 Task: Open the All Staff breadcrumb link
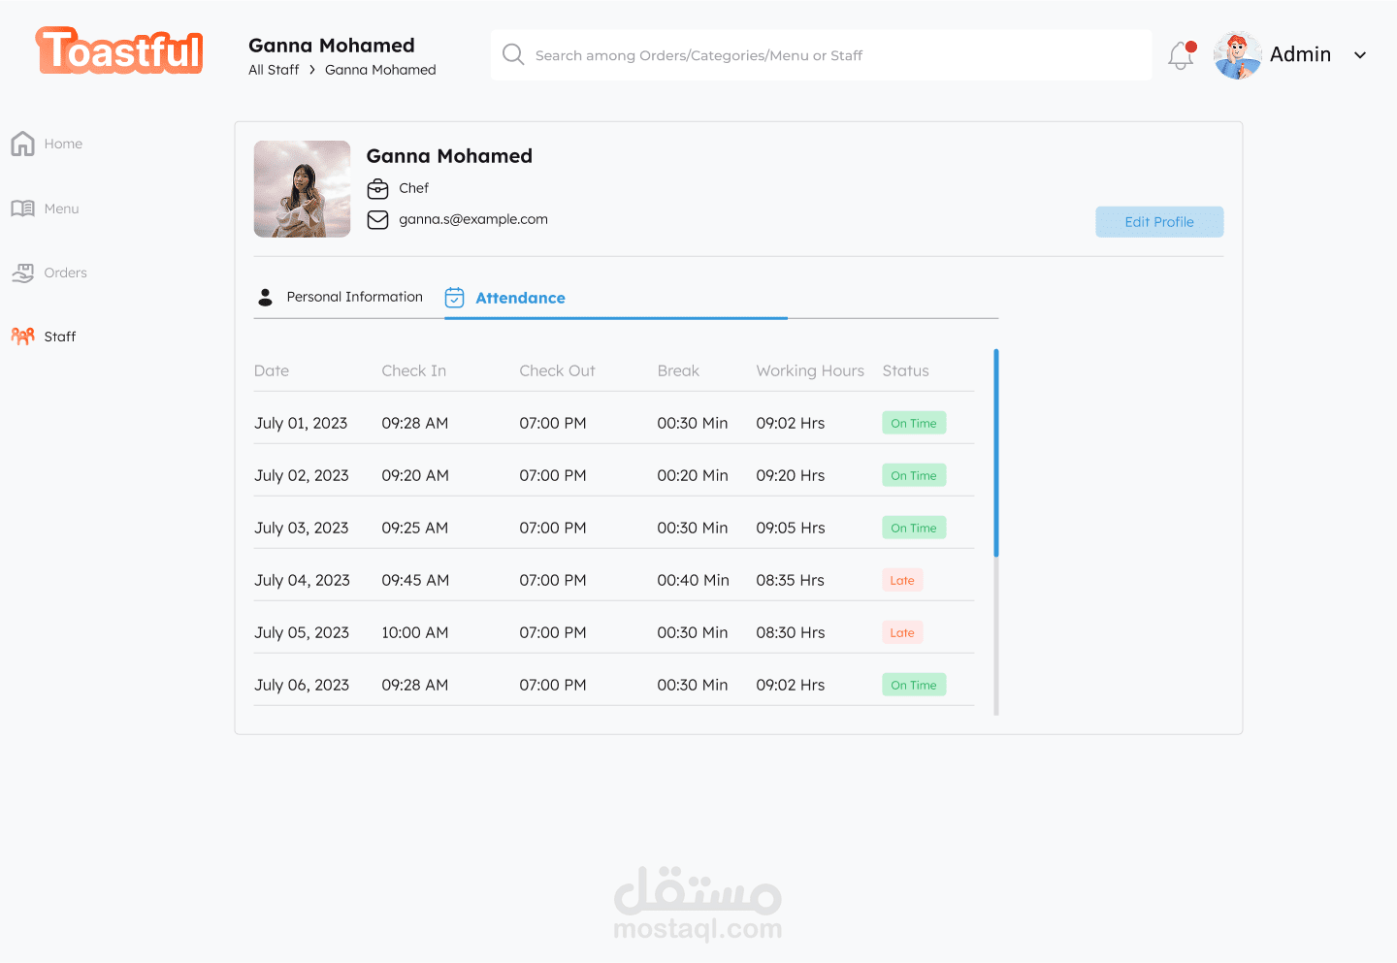274,70
